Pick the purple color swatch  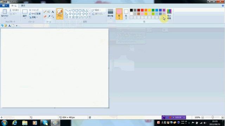coord(164,10)
